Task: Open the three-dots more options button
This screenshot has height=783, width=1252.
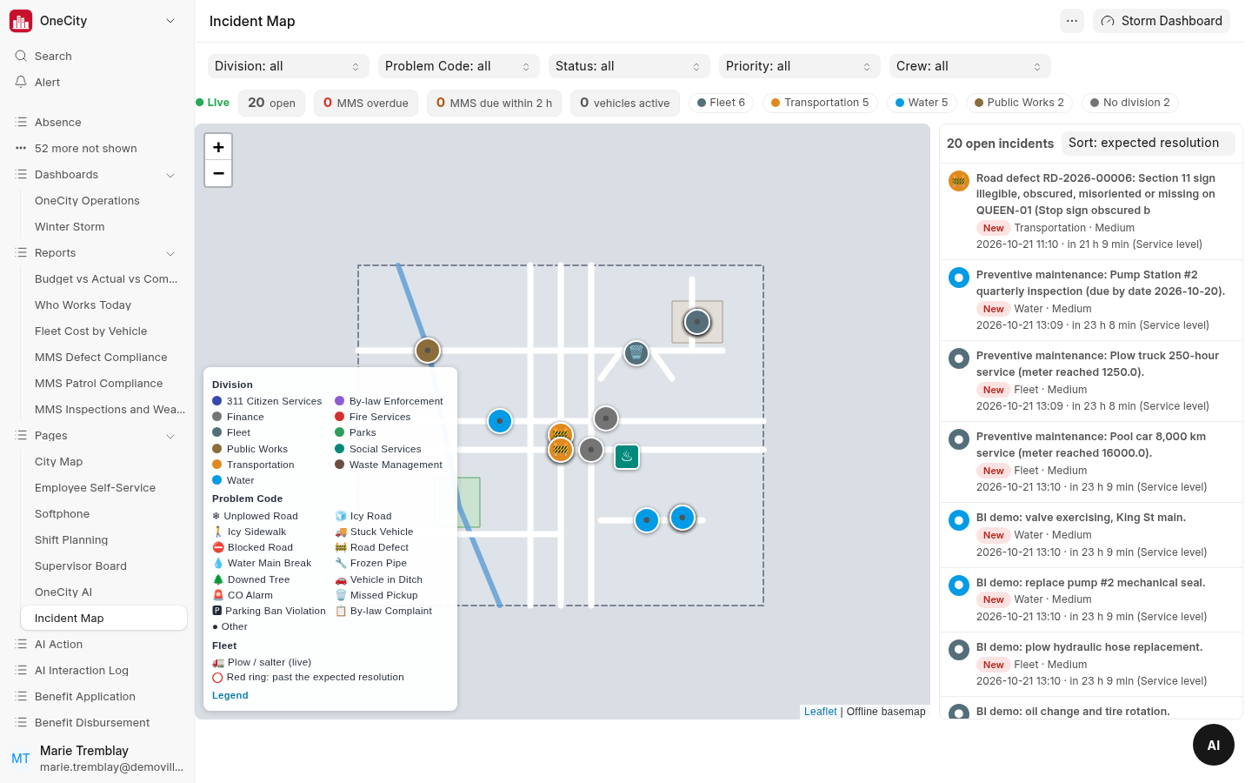Action: (x=1072, y=21)
